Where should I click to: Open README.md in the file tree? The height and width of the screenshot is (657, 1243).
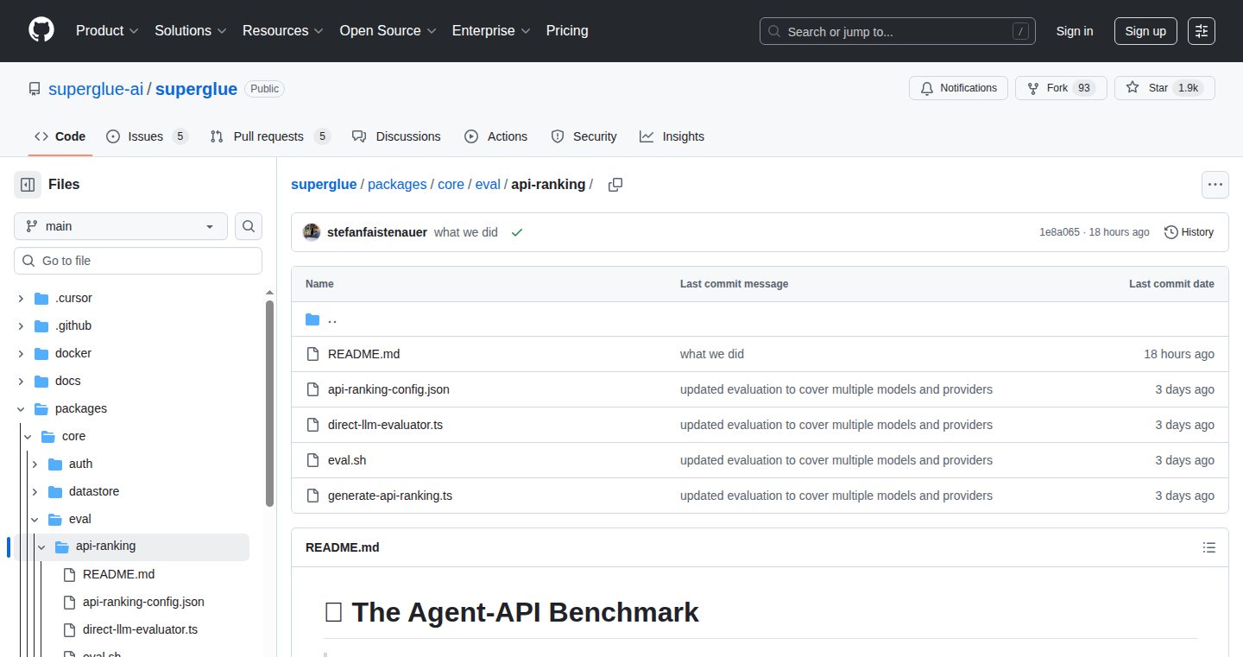118,574
